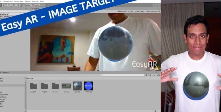The height and width of the screenshot is (112, 221).
Task: Toggle Gizmos in the Game view
Action: tap(154, 12)
